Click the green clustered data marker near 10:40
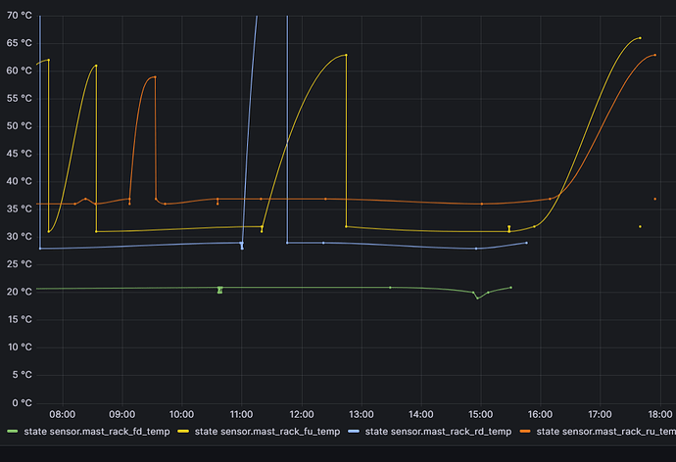Image resolution: width=676 pixels, height=462 pixels. [x=219, y=290]
